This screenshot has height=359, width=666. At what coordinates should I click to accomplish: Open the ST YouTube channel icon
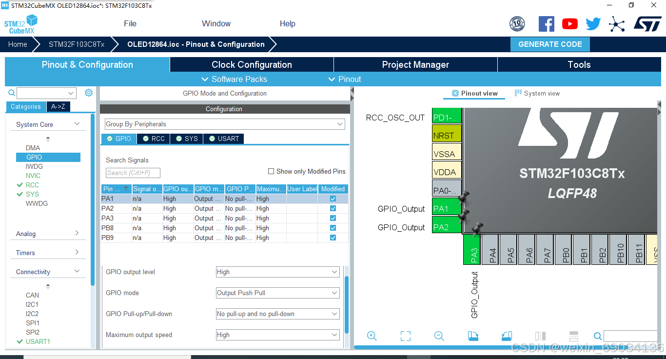pyautogui.click(x=569, y=24)
